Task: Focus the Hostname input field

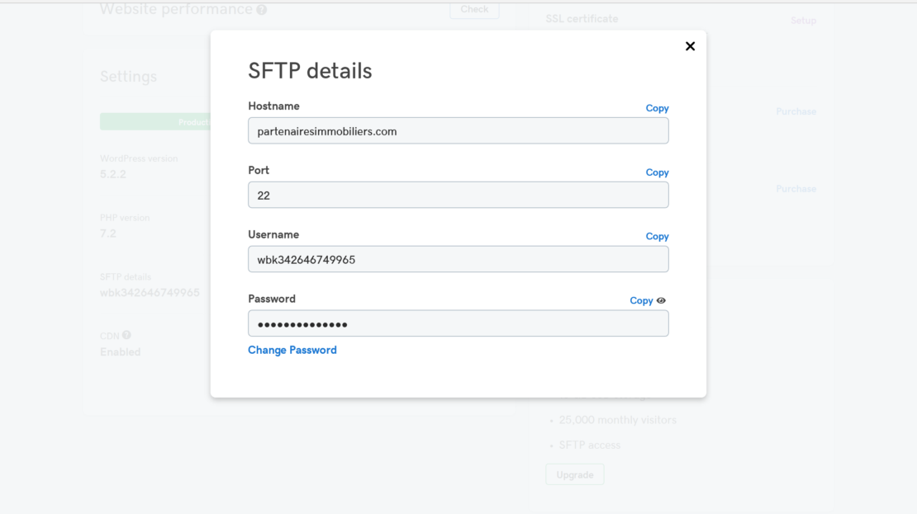Action: point(458,130)
